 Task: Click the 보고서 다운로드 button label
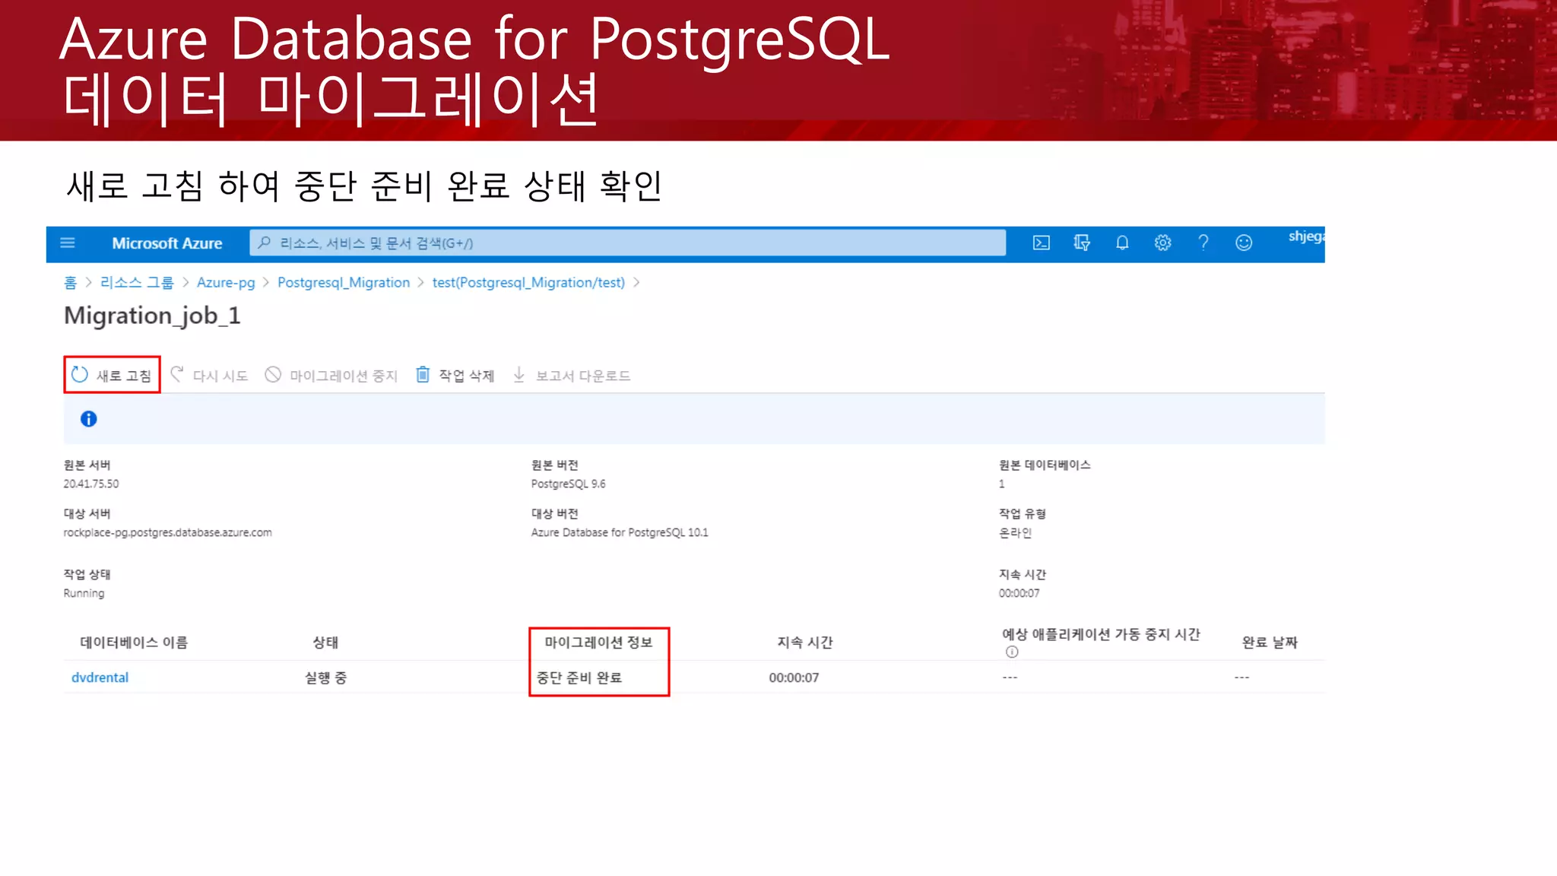coord(583,376)
